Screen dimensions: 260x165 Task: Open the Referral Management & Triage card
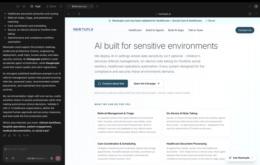pyautogui.click(x=128, y=123)
